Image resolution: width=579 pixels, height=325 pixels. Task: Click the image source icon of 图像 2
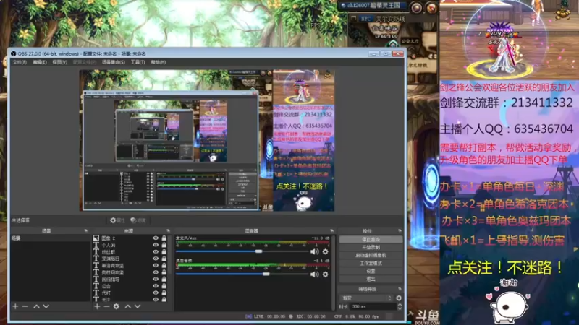[96, 238]
